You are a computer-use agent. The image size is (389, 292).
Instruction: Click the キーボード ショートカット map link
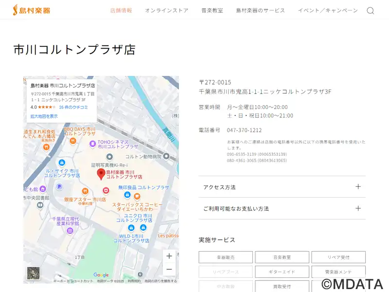(73, 281)
